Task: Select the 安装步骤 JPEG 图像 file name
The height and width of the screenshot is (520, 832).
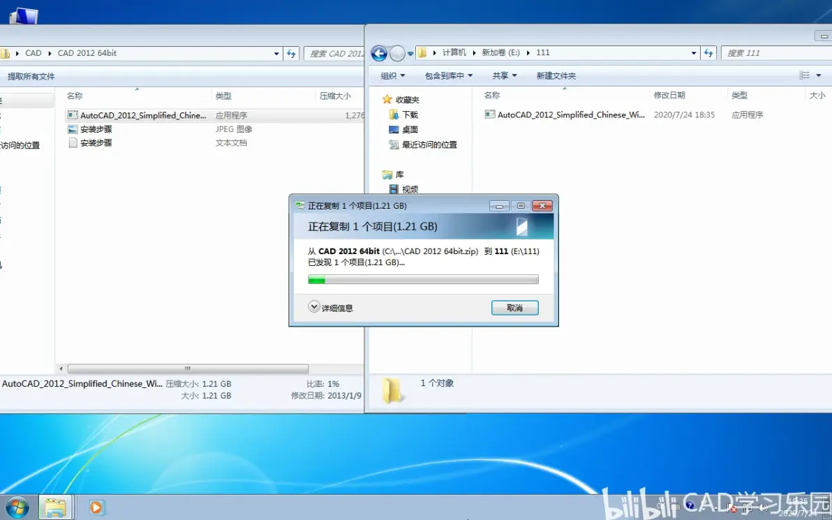Action: point(96,129)
